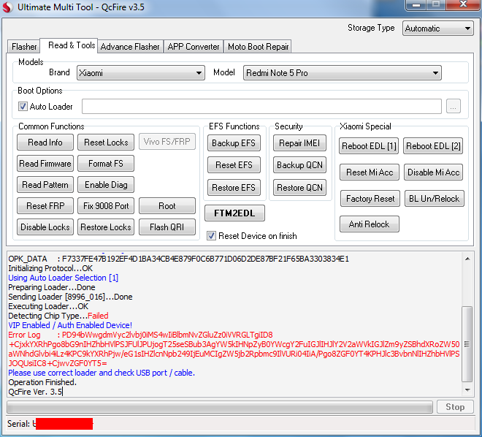Click the loader path input field
The width and height of the screenshot is (482, 437).
point(261,107)
